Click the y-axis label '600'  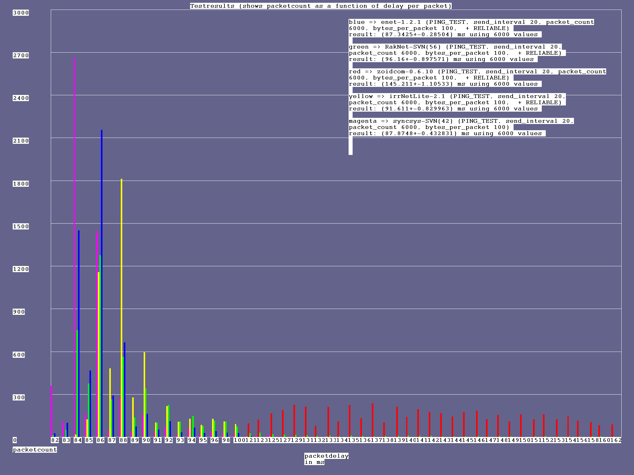[19, 355]
